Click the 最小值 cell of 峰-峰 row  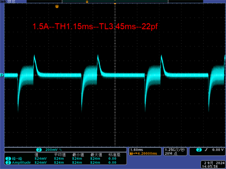pos(77,159)
